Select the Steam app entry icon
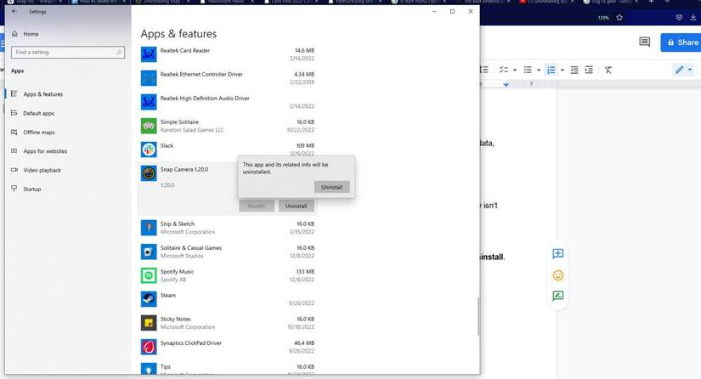 tap(149, 299)
